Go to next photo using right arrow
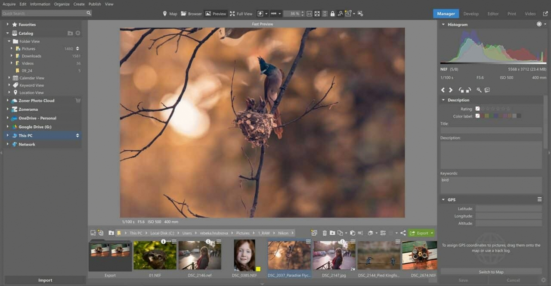The height and width of the screenshot is (286, 551). [451, 90]
